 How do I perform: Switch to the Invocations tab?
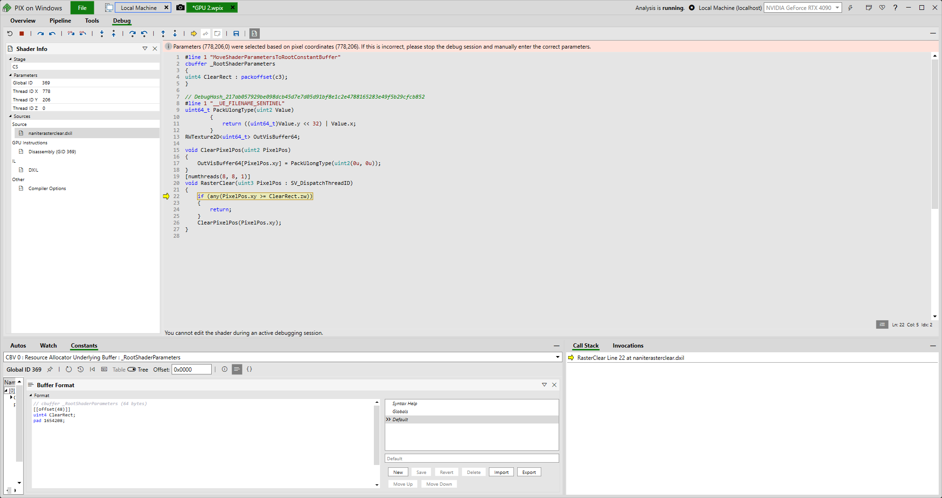[x=628, y=346]
